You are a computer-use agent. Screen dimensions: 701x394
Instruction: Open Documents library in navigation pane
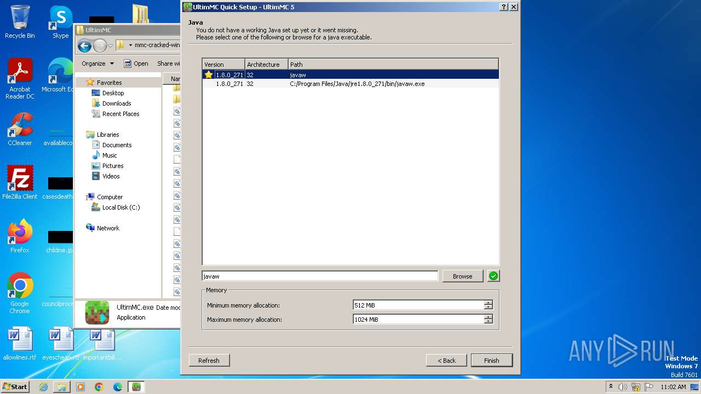pos(117,145)
